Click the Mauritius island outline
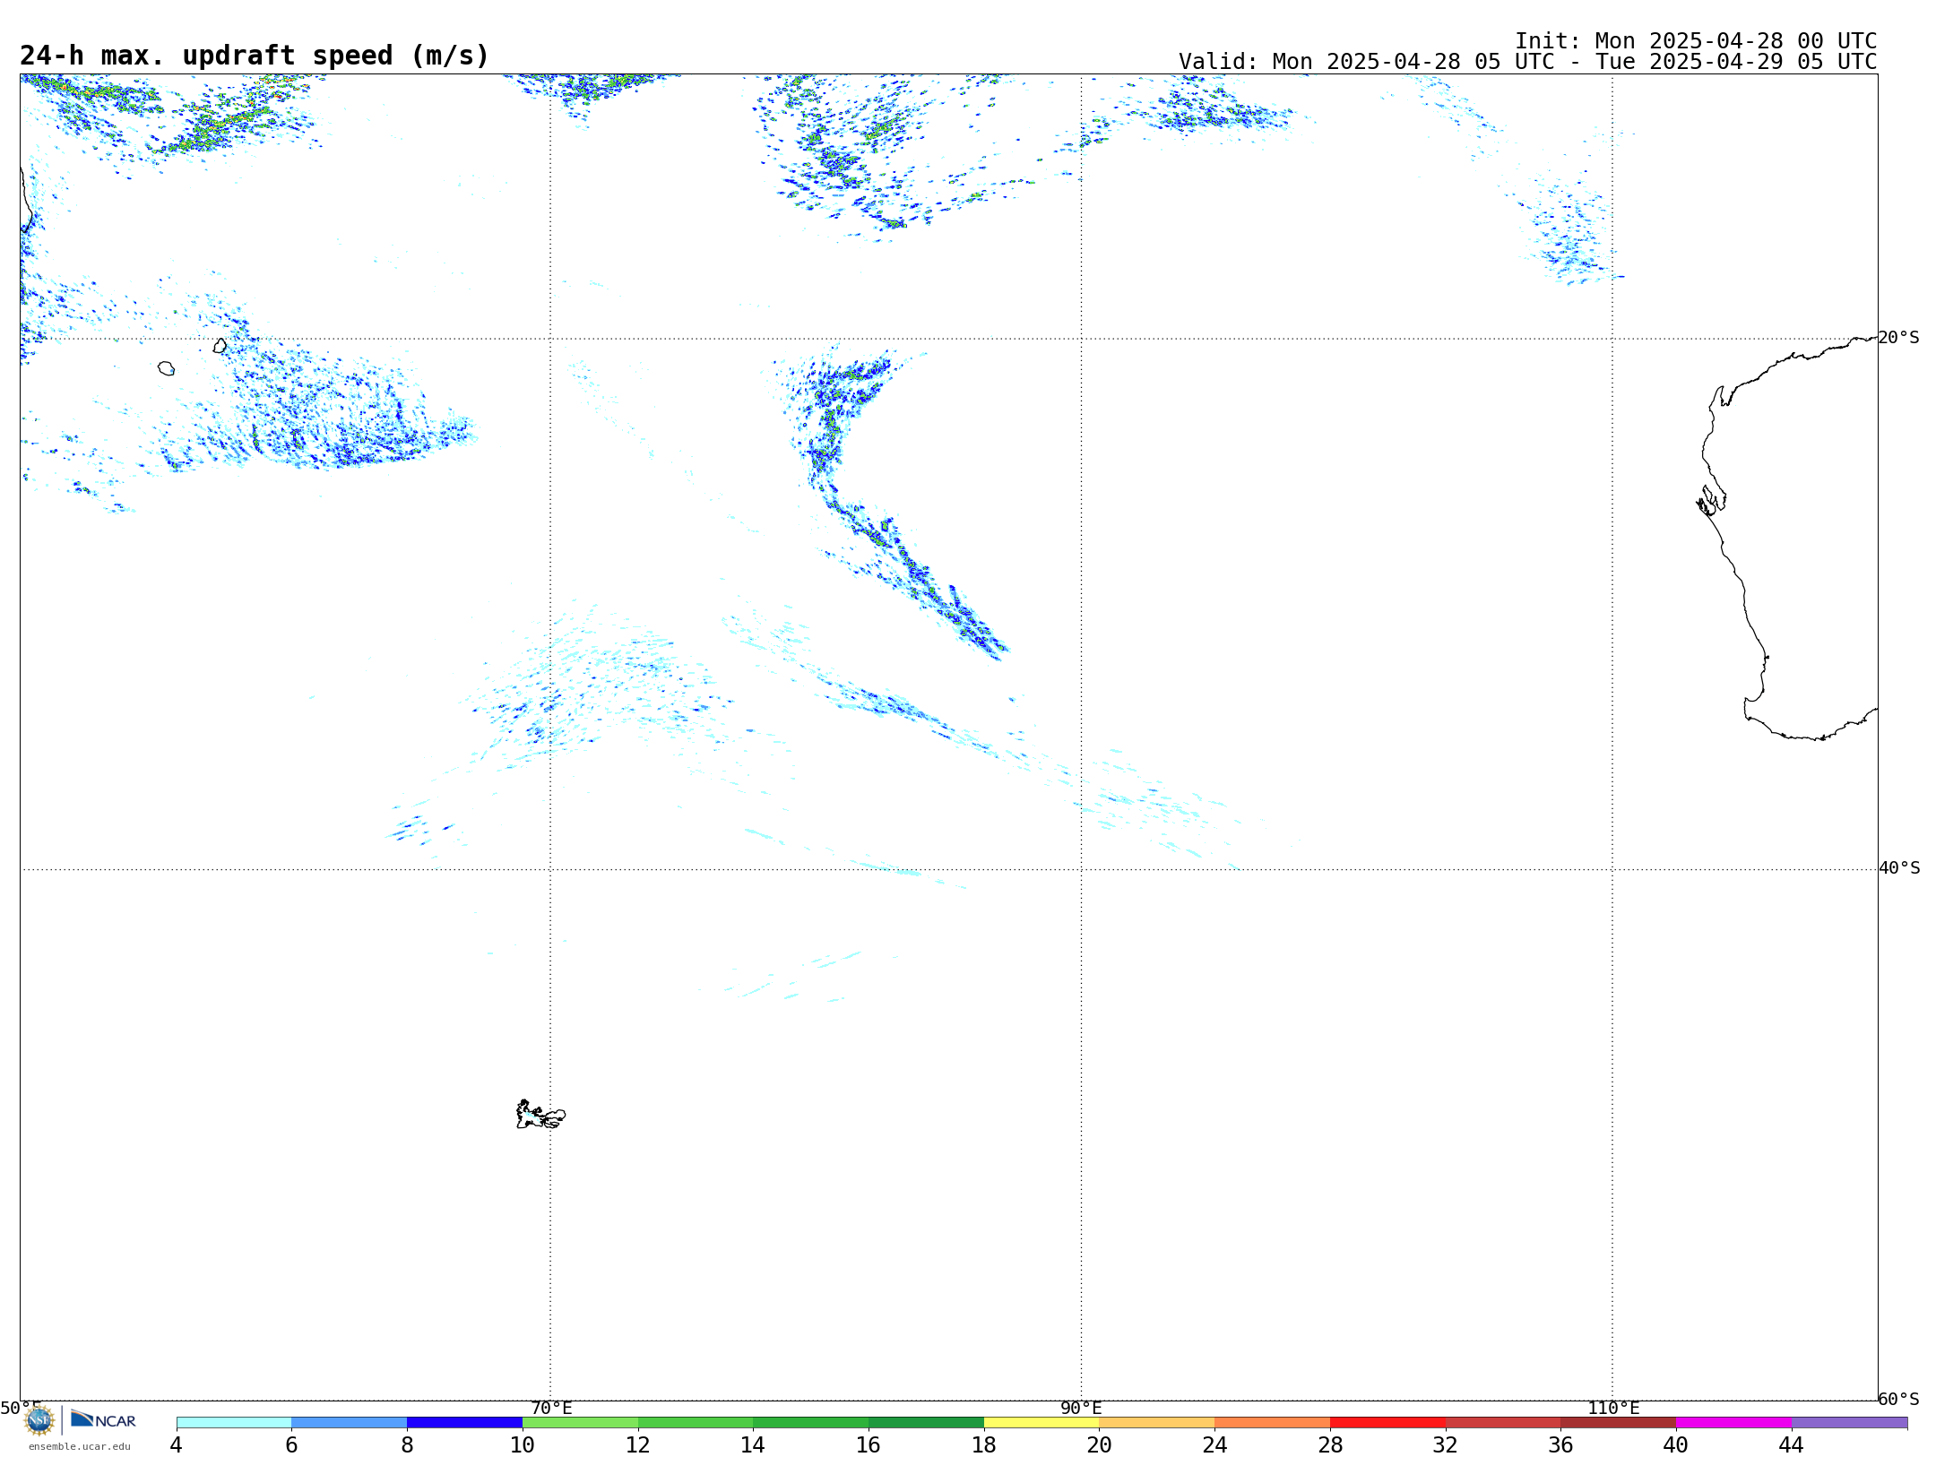The width and height of the screenshot is (1936, 1457). pyautogui.click(x=220, y=346)
